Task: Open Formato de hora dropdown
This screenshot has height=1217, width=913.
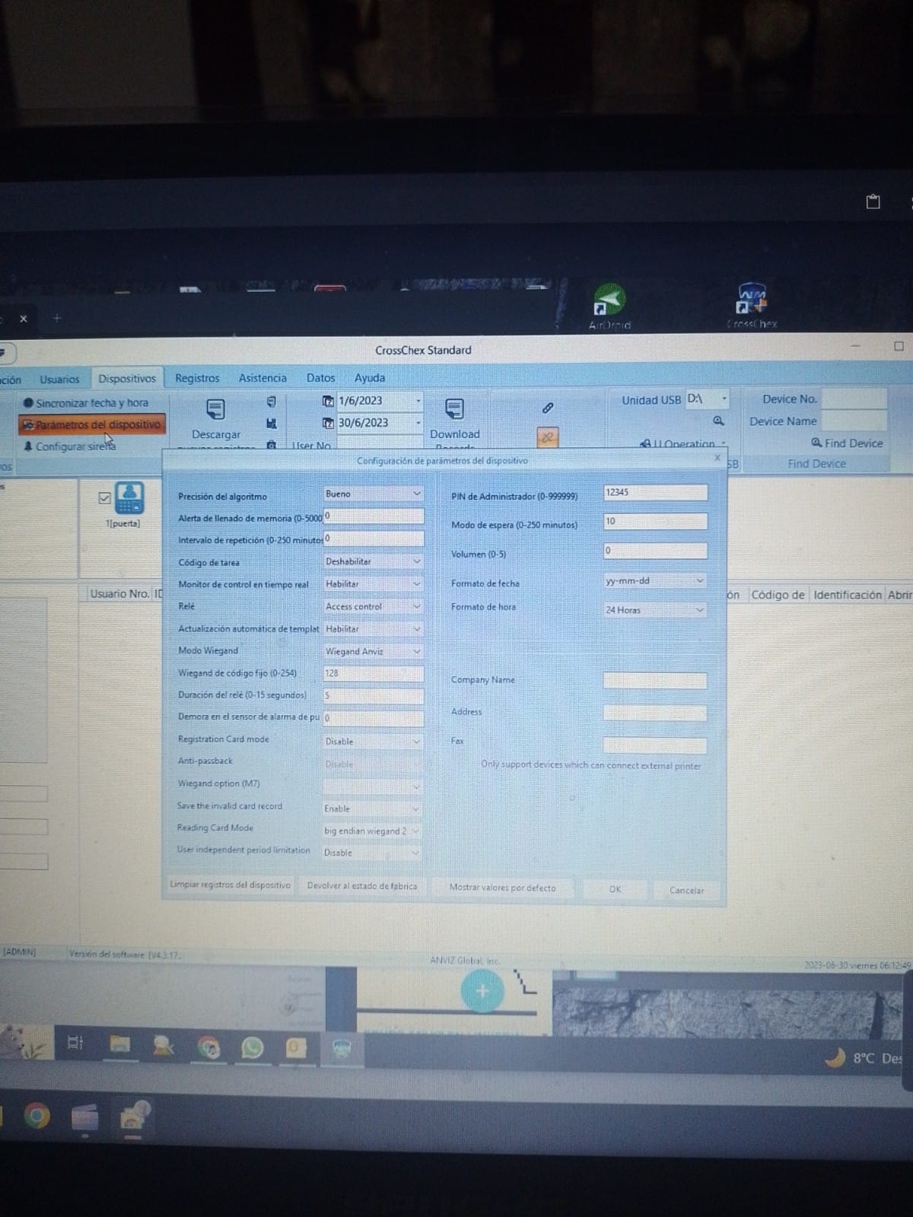Action: (x=655, y=610)
